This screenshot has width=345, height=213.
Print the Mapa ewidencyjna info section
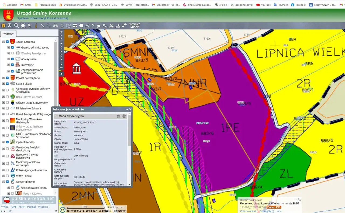click(x=124, y=116)
